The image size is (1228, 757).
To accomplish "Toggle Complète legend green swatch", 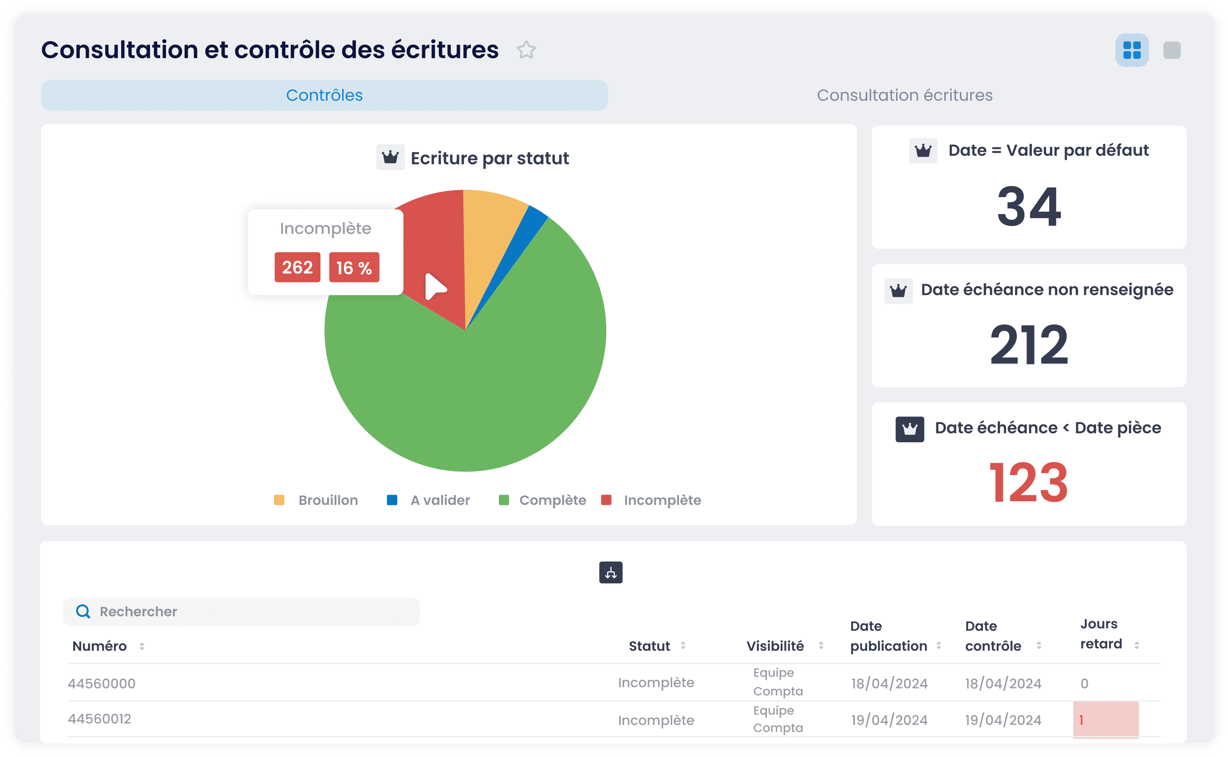I will 504,500.
